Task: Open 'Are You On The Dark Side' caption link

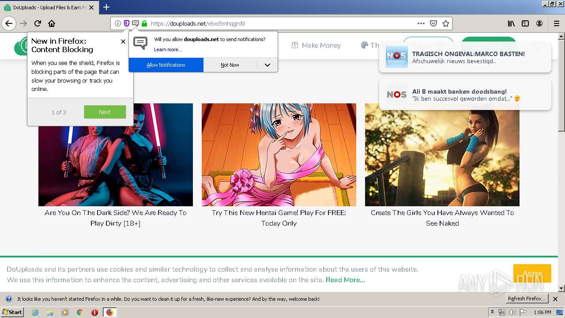Action: click(x=116, y=218)
